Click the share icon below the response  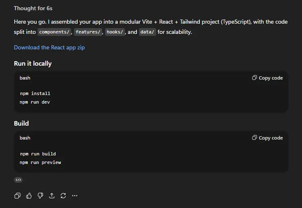51,196
